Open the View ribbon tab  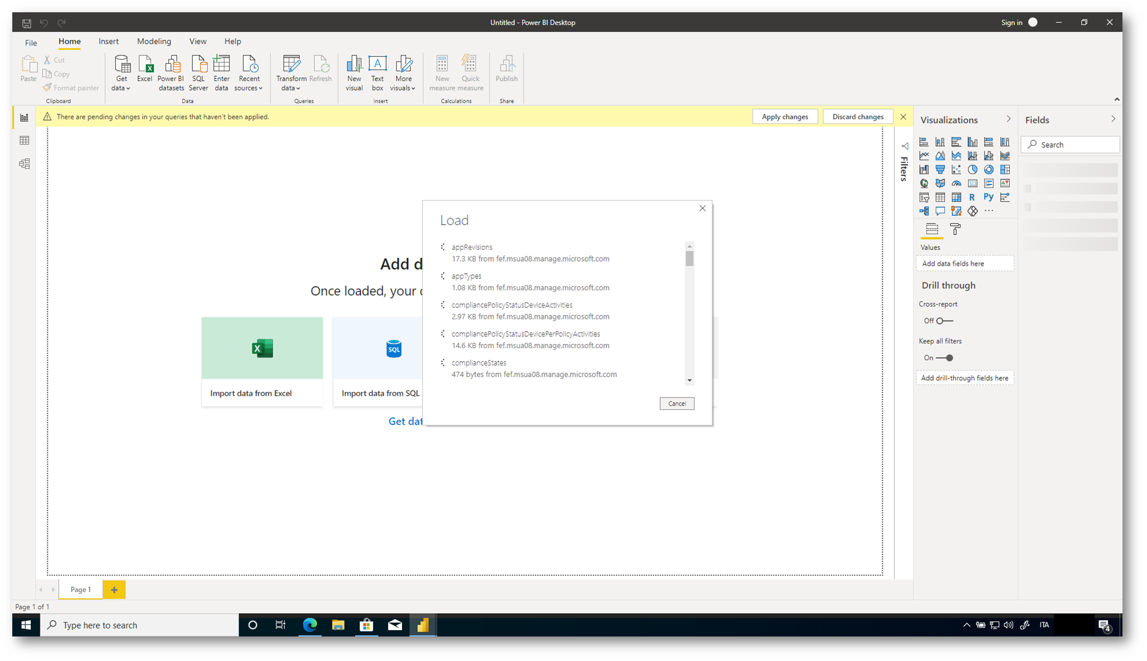tap(197, 41)
